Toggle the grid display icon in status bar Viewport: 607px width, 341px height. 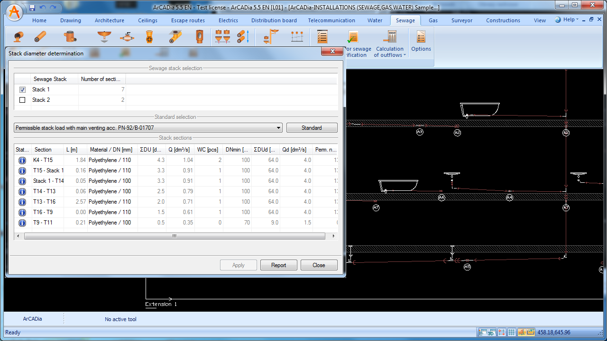[x=512, y=332]
